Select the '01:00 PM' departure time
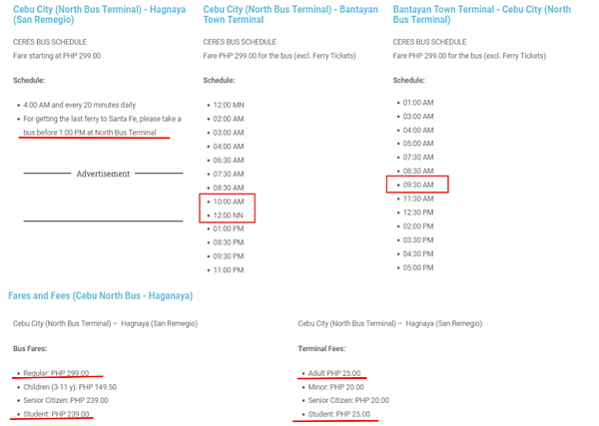Screen dimensions: 599x426 click(x=229, y=228)
